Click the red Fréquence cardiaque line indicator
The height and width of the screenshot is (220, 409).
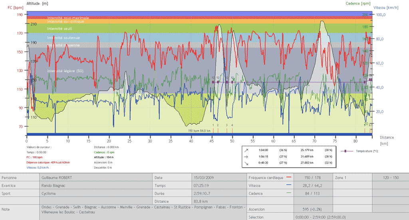click(x=288, y=177)
